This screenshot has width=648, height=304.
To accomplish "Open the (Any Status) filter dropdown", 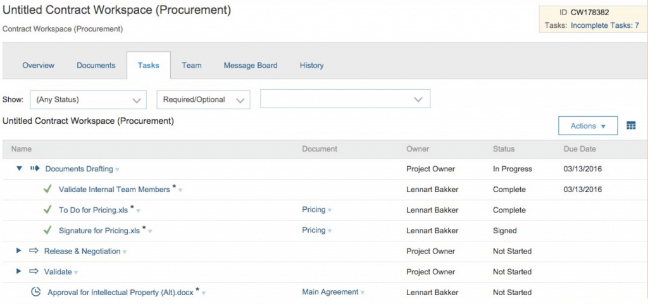I will coord(89,99).
